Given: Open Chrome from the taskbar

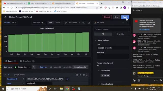Looking at the screenshot, I should [67, 89].
